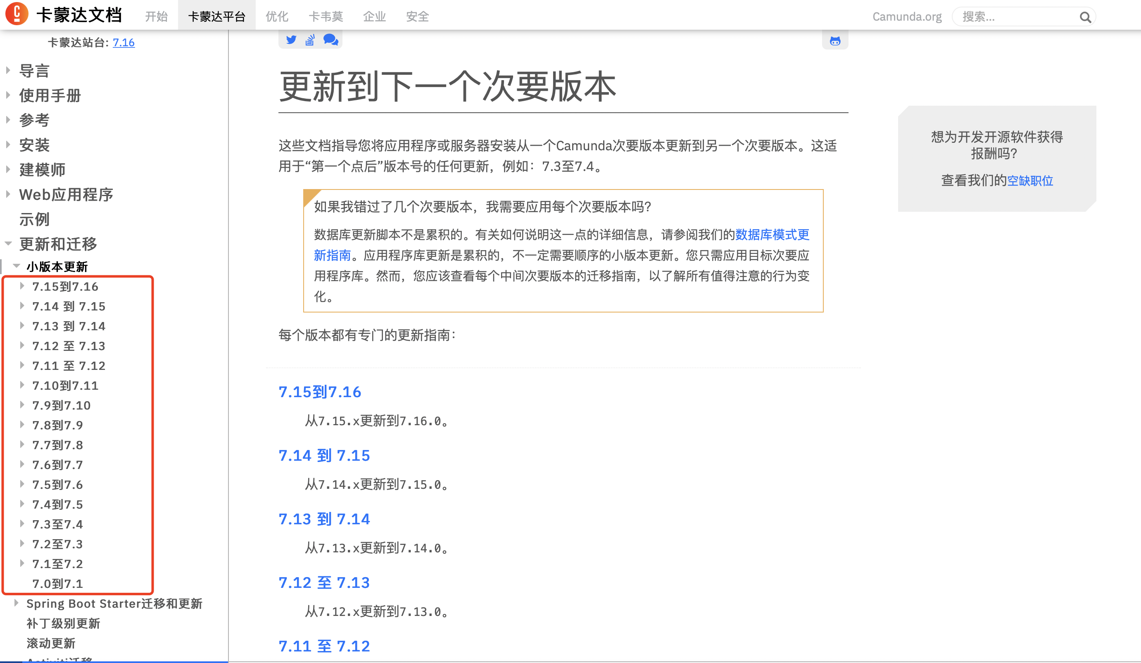The height and width of the screenshot is (663, 1141).
Task: Expand Spring Boot Starter迁移和更新 item
Action: click(x=17, y=603)
